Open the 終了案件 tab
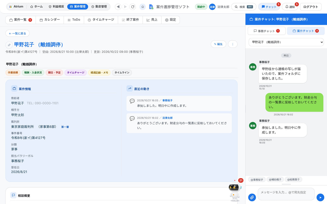 tap(130, 20)
